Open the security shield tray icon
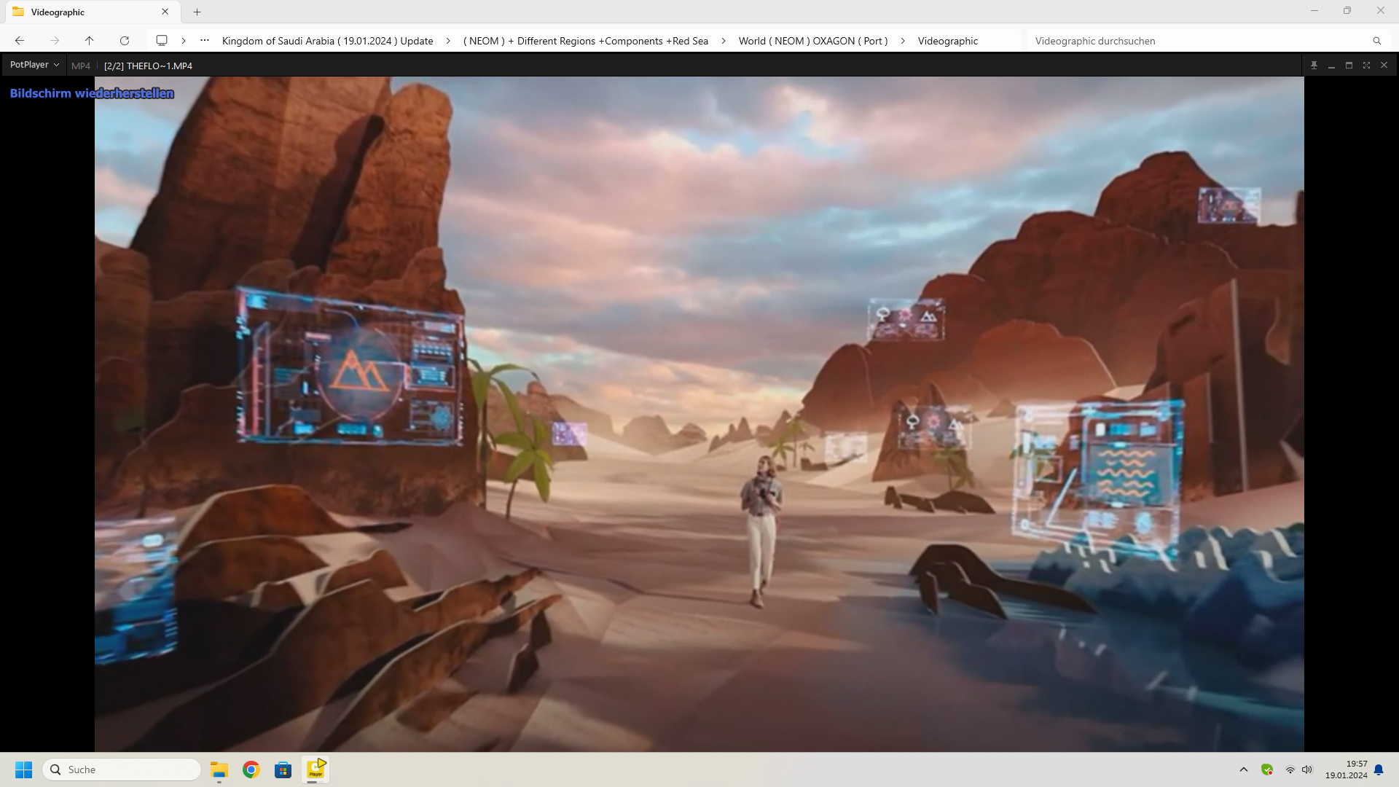Image resolution: width=1399 pixels, height=787 pixels. point(1267,770)
